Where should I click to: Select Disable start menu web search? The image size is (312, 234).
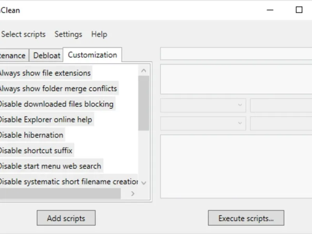tap(50, 166)
